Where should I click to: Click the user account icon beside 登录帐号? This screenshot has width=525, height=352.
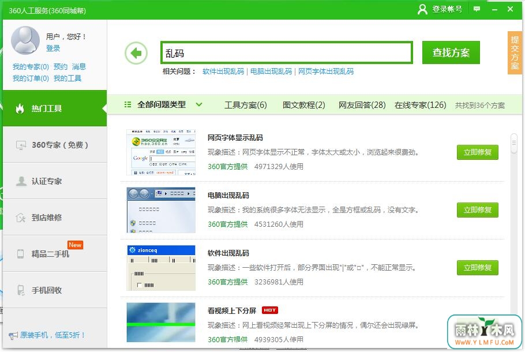422,9
